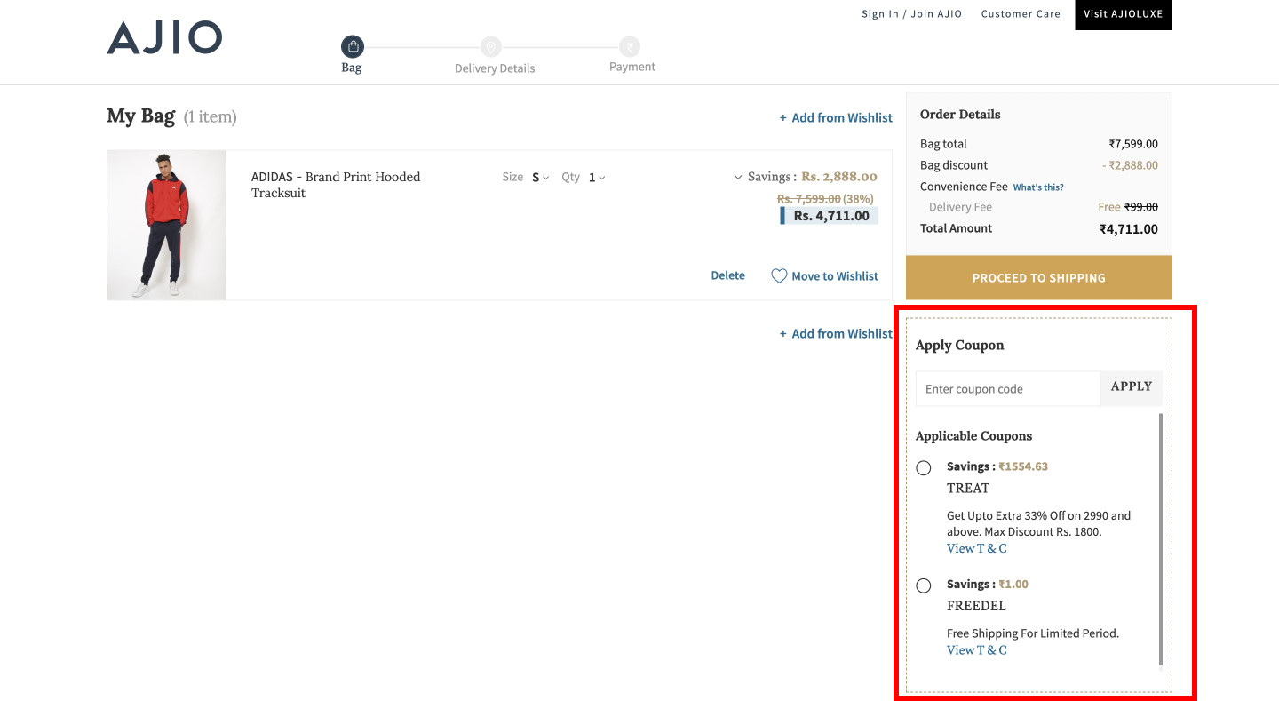Click the Payment rupee step icon
The image size is (1279, 701).
click(x=630, y=46)
